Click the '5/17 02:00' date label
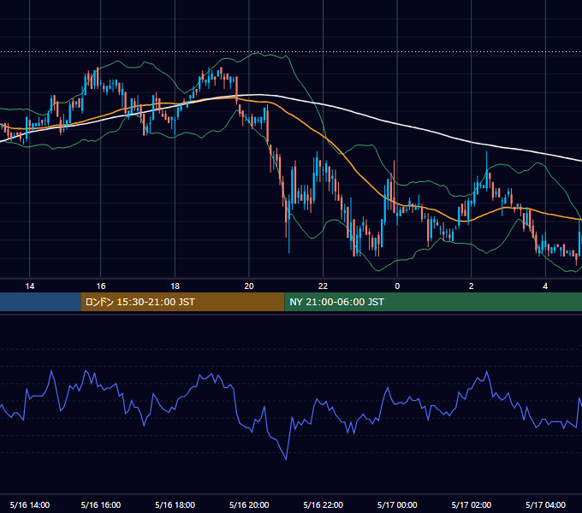Viewport: 582px width, 513px height. coord(471,504)
